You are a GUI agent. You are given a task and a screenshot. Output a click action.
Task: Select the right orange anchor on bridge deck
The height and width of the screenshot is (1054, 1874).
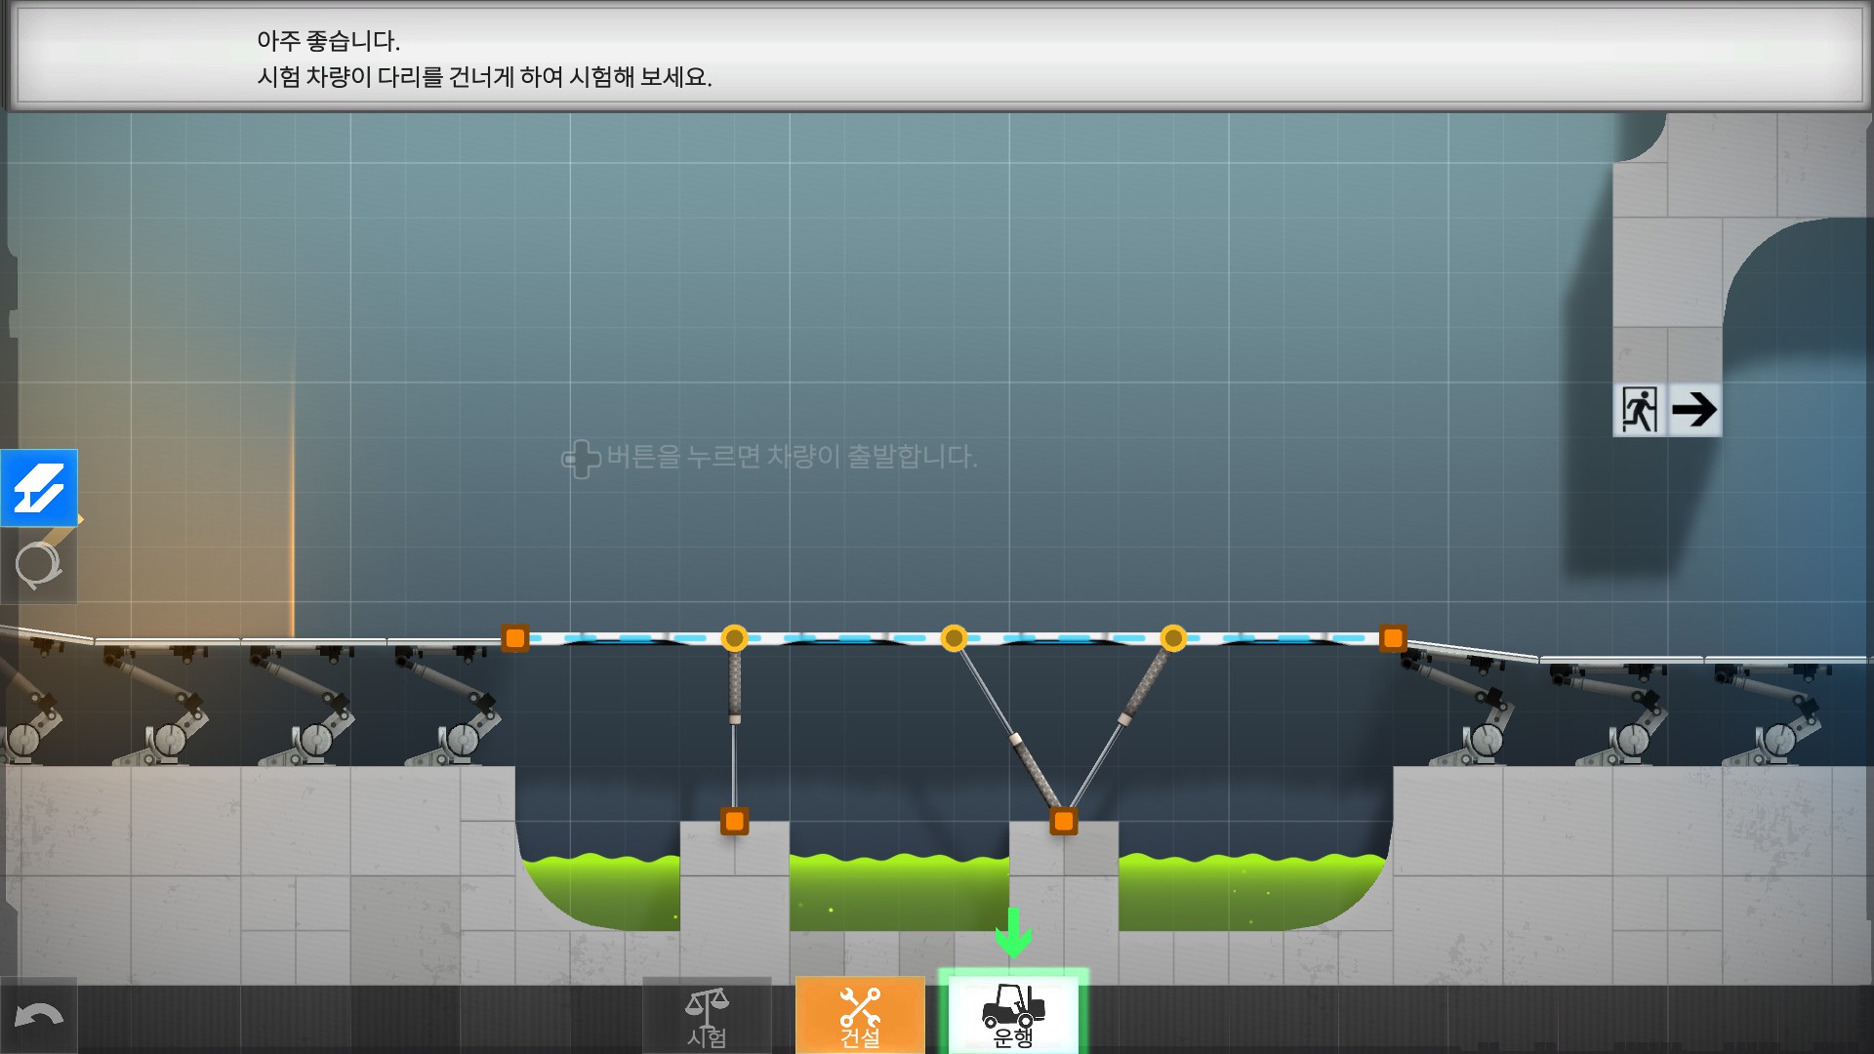pos(1393,638)
